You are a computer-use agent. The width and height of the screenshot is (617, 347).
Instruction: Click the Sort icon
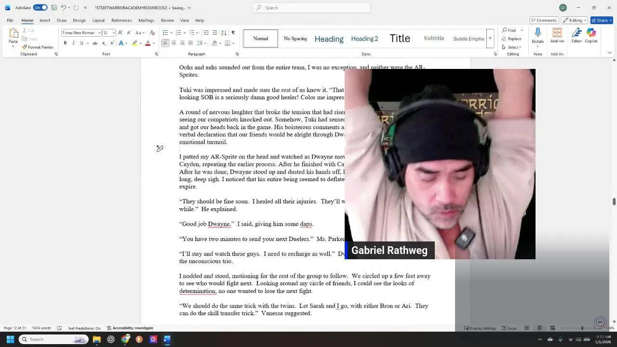[224, 33]
